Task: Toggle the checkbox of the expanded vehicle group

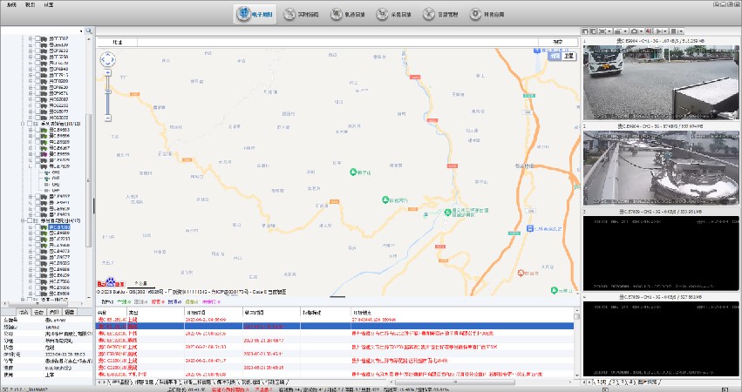Action: (x=31, y=124)
